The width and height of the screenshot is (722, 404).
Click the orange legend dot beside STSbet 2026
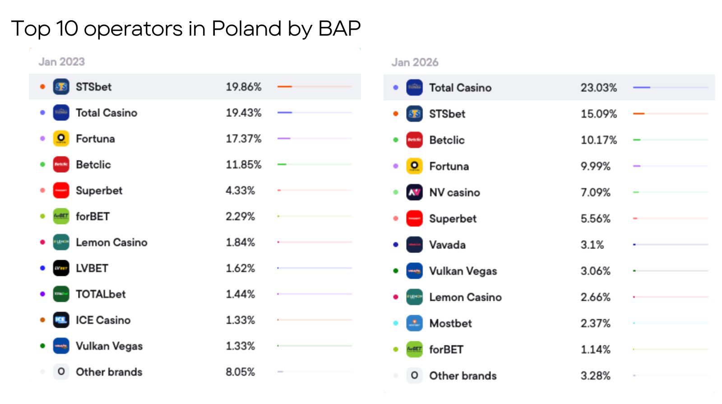(x=396, y=114)
